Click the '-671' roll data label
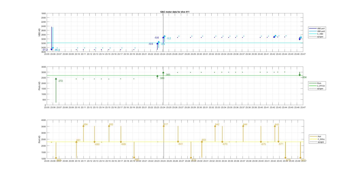 point(281,144)
